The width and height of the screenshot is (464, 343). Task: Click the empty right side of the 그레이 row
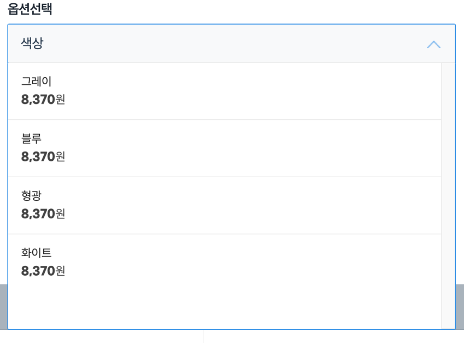[328, 91]
